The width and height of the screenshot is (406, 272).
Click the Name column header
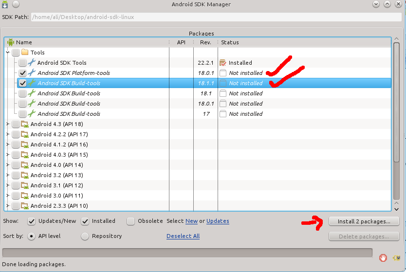point(87,42)
